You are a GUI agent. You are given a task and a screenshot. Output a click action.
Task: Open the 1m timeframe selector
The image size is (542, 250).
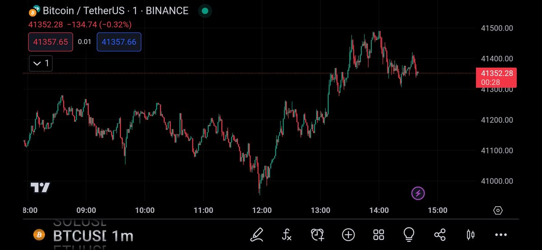tap(122, 235)
